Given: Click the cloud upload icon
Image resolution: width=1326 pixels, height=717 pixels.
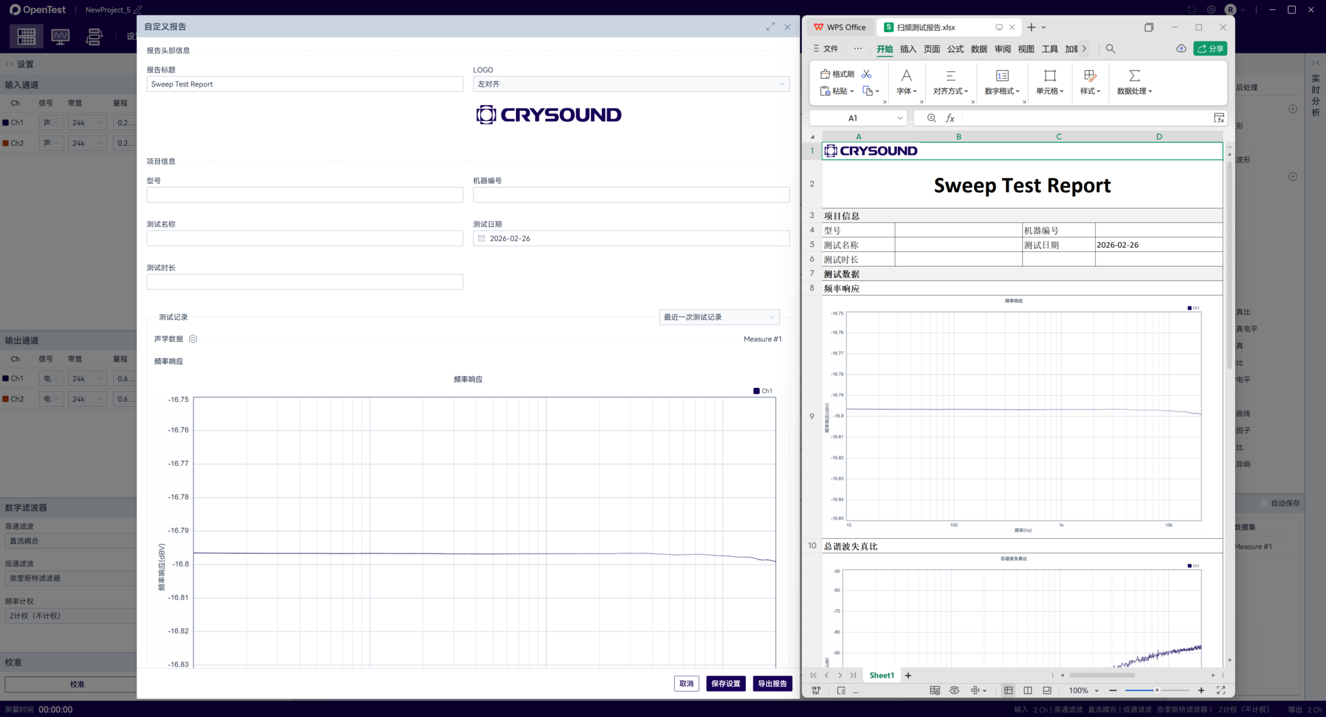Looking at the screenshot, I should [1181, 49].
